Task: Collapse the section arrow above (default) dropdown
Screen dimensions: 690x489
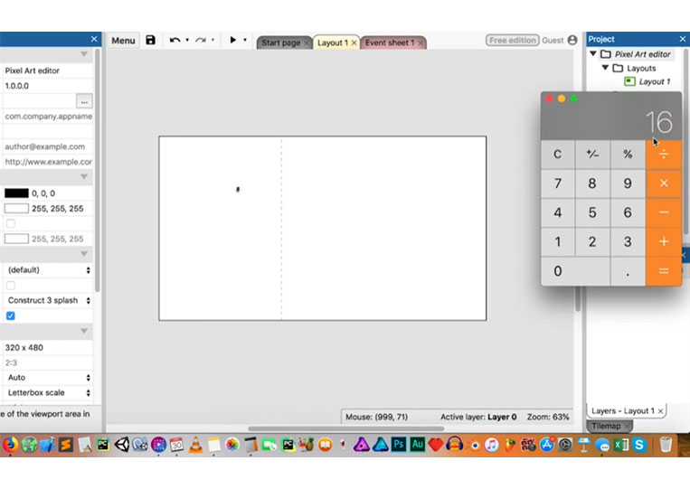Action: [83, 254]
